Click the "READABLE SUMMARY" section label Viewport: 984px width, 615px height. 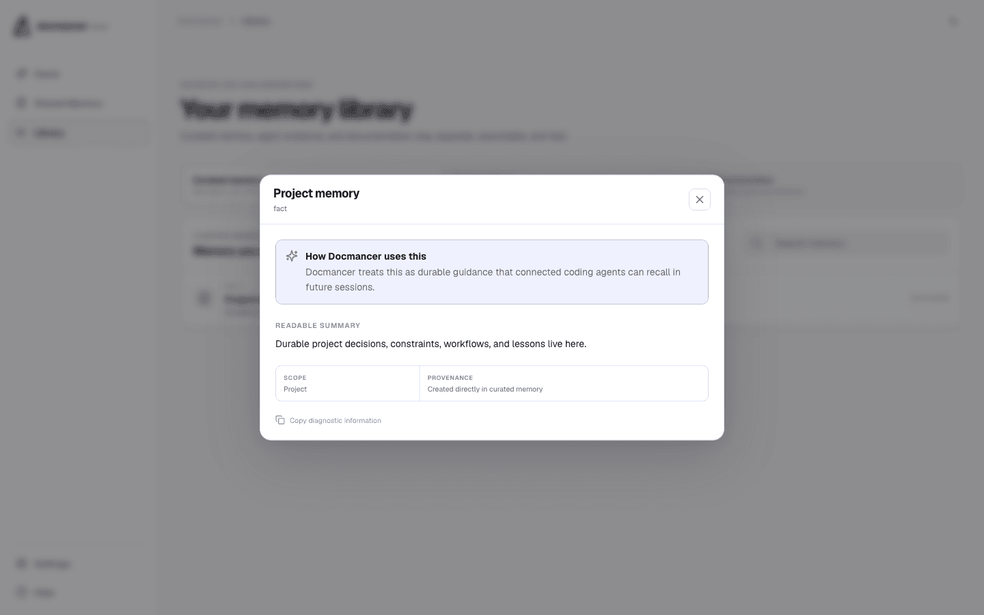tap(318, 326)
